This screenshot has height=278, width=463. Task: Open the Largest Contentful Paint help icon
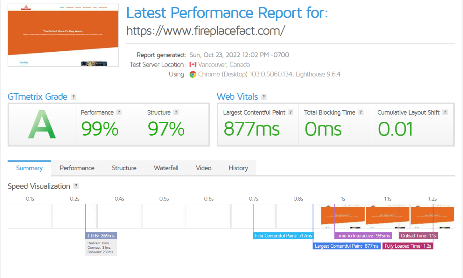[290, 112]
